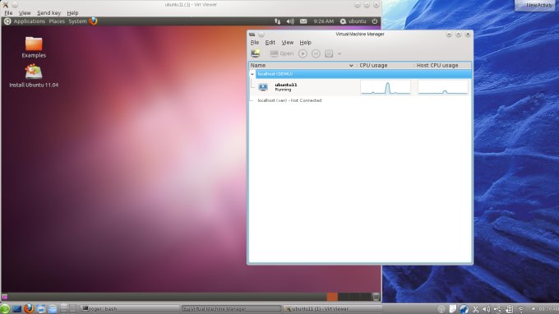The image size is (559, 314).
Task: Open File menu in Virtual Machine Manager
Action: [x=255, y=43]
